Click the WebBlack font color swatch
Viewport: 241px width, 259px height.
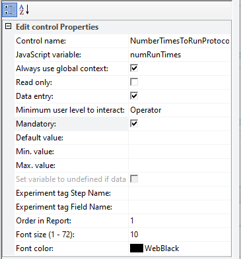coord(137,248)
